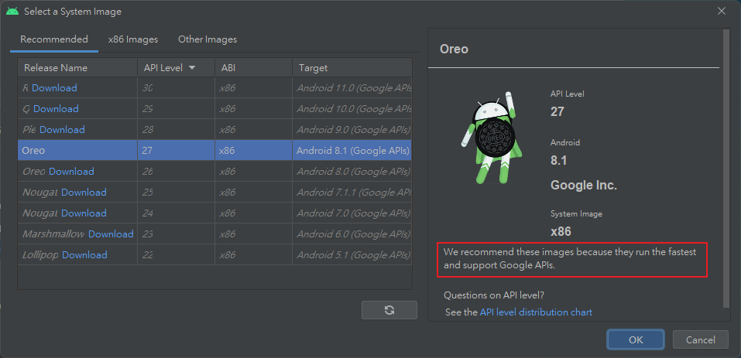Click the Android logo in the title bar
Screen dimensions: 741x358
[12, 12]
